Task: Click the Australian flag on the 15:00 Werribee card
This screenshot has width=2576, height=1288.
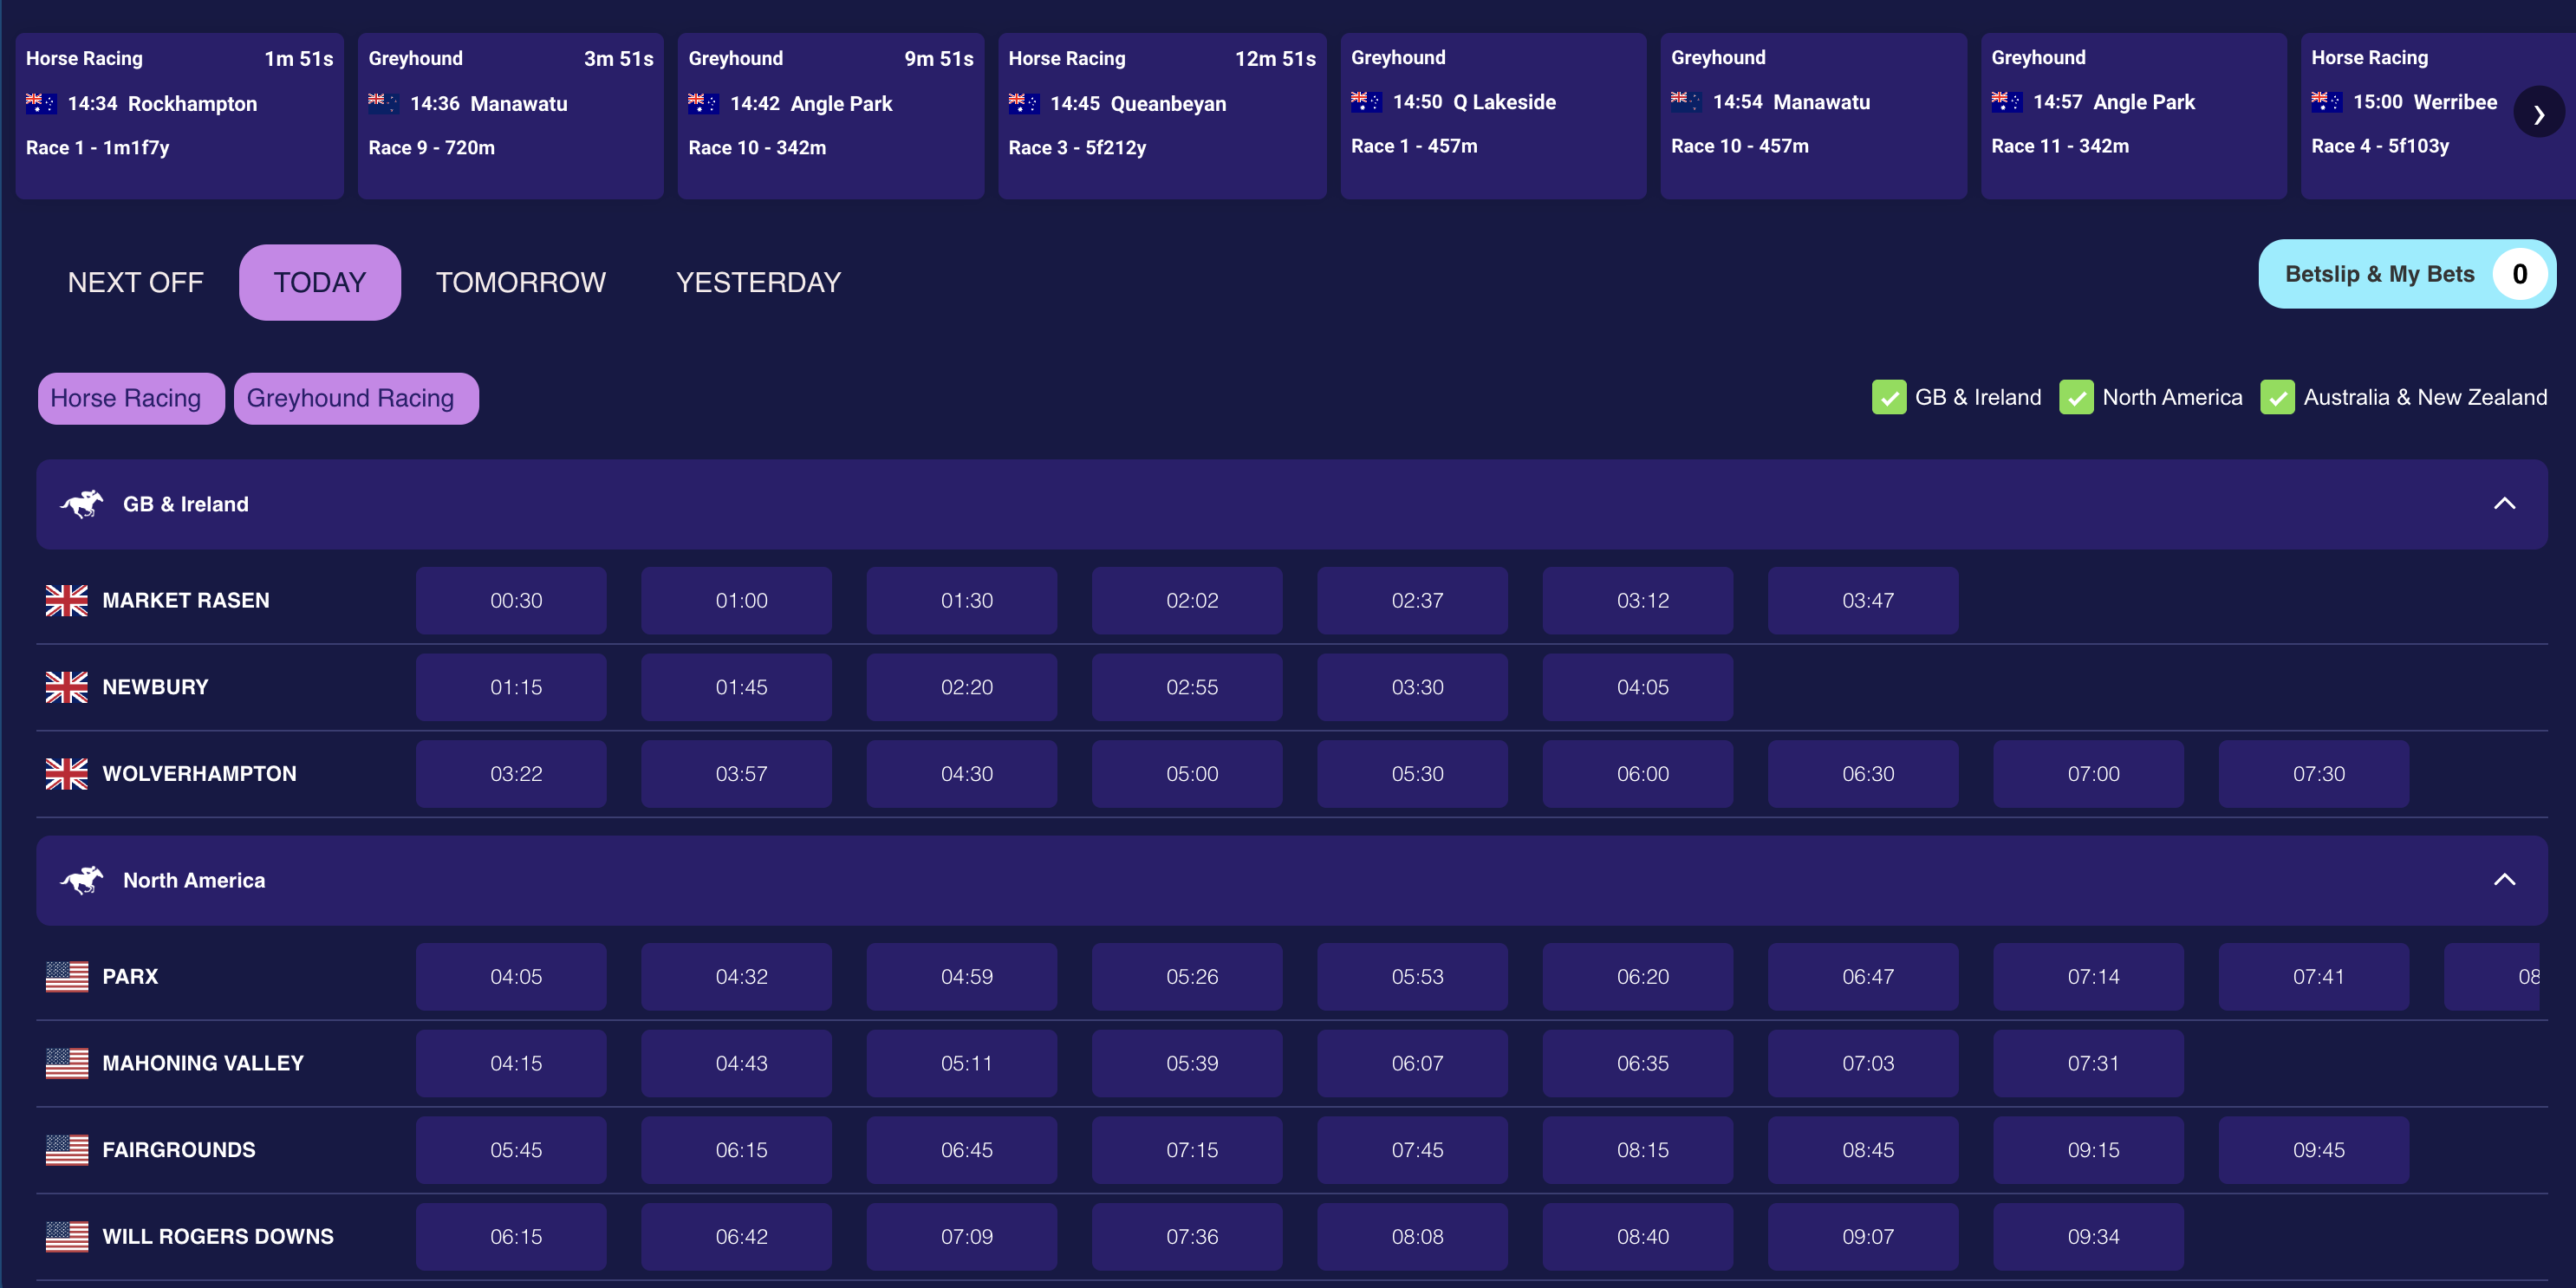Action: coord(2327,101)
